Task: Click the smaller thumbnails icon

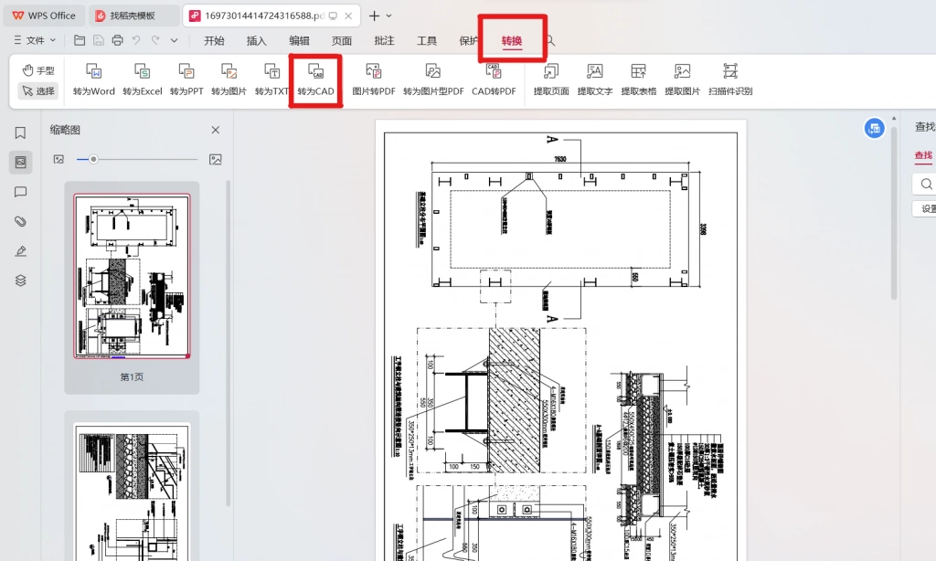Action: (x=58, y=159)
